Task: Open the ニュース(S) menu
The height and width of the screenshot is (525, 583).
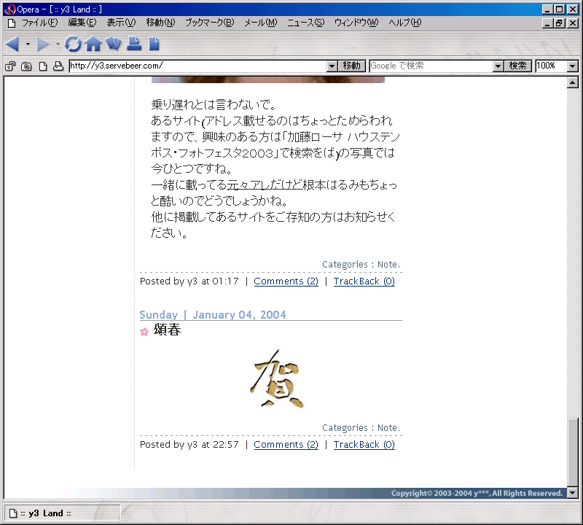Action: 305,23
